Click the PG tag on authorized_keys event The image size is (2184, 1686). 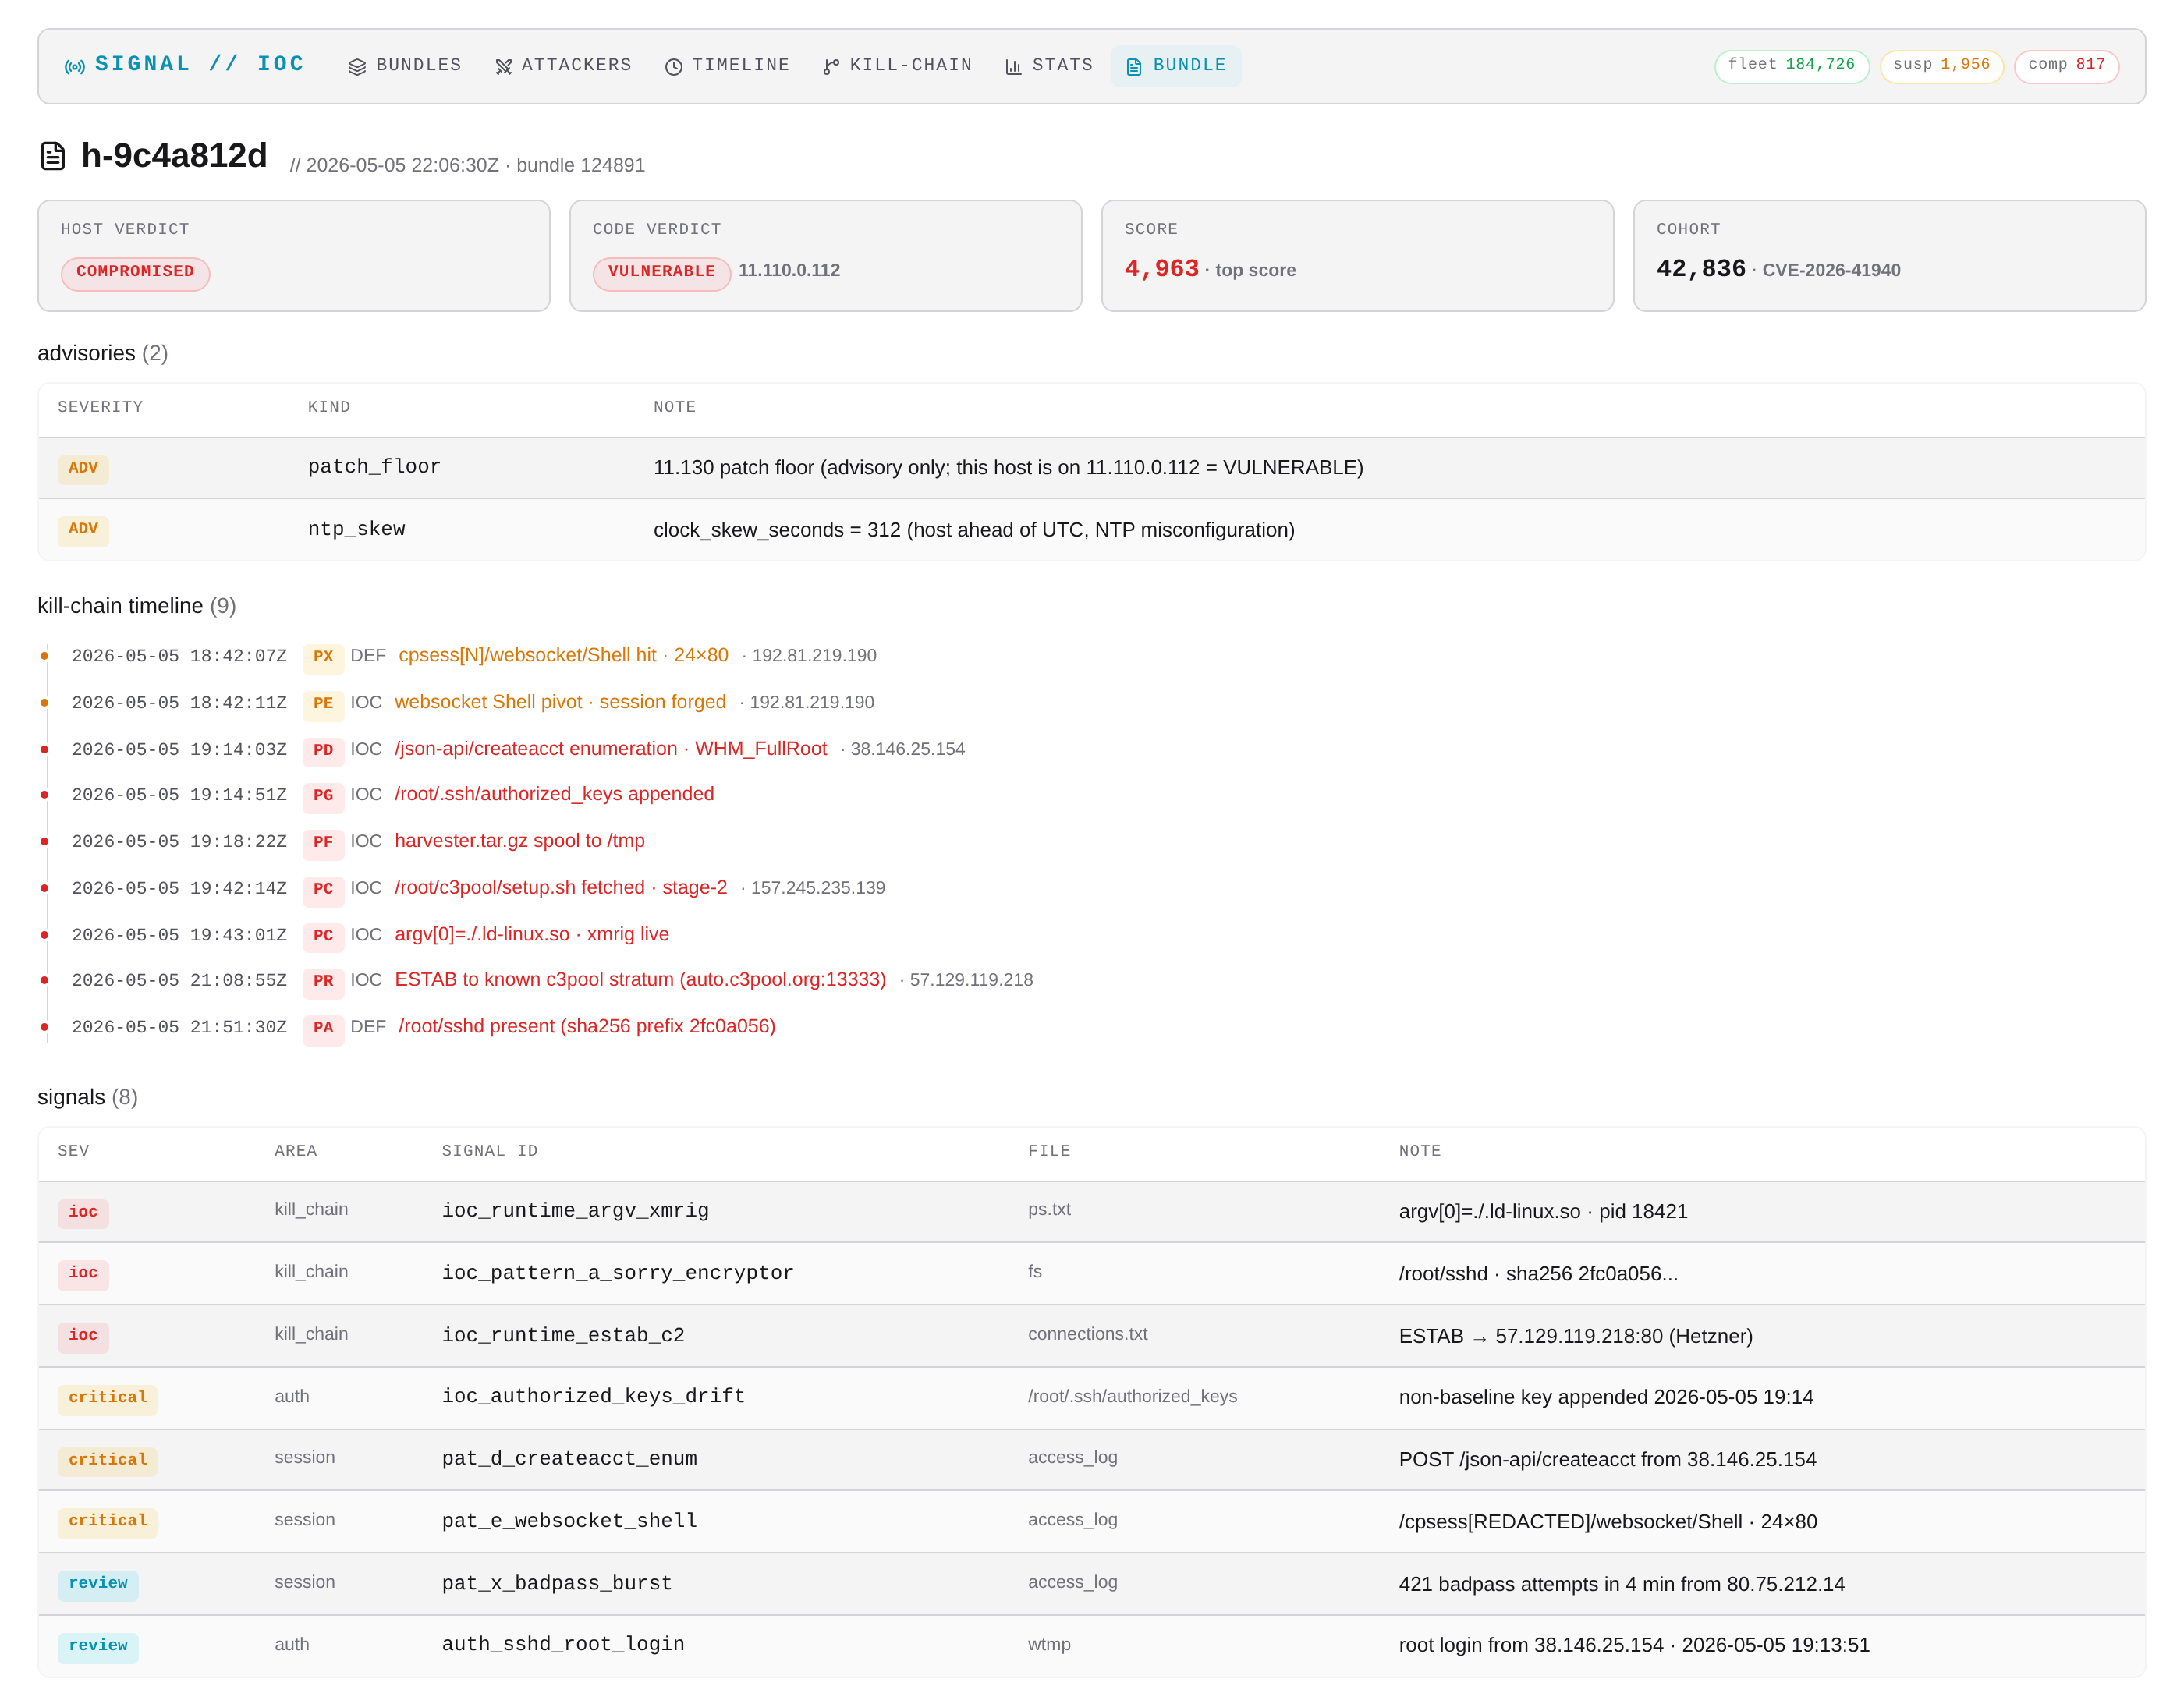coord(323,796)
